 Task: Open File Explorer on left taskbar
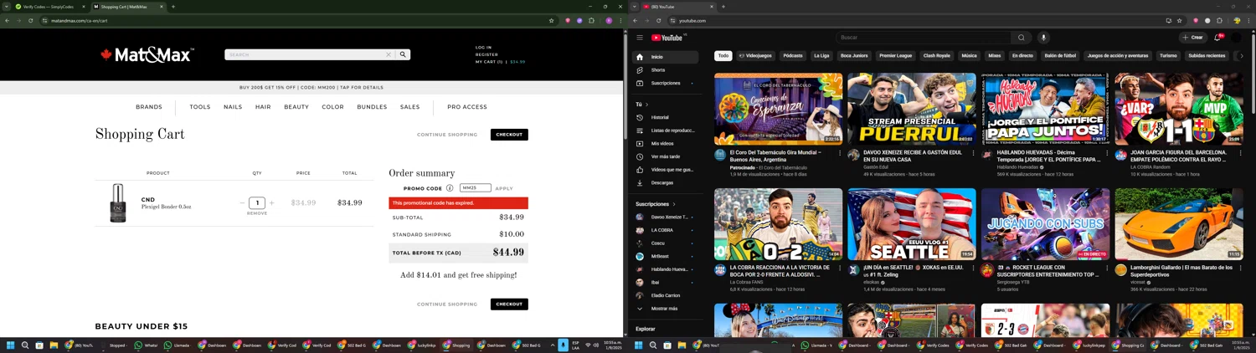pyautogui.click(x=54, y=345)
